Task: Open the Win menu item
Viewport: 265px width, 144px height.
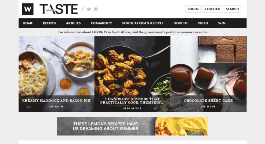Action: pos(222,23)
